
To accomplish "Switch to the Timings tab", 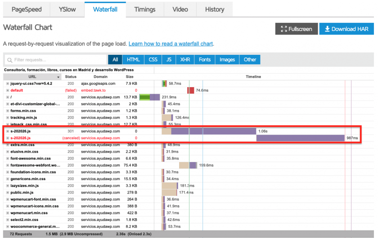I will 144,9.
